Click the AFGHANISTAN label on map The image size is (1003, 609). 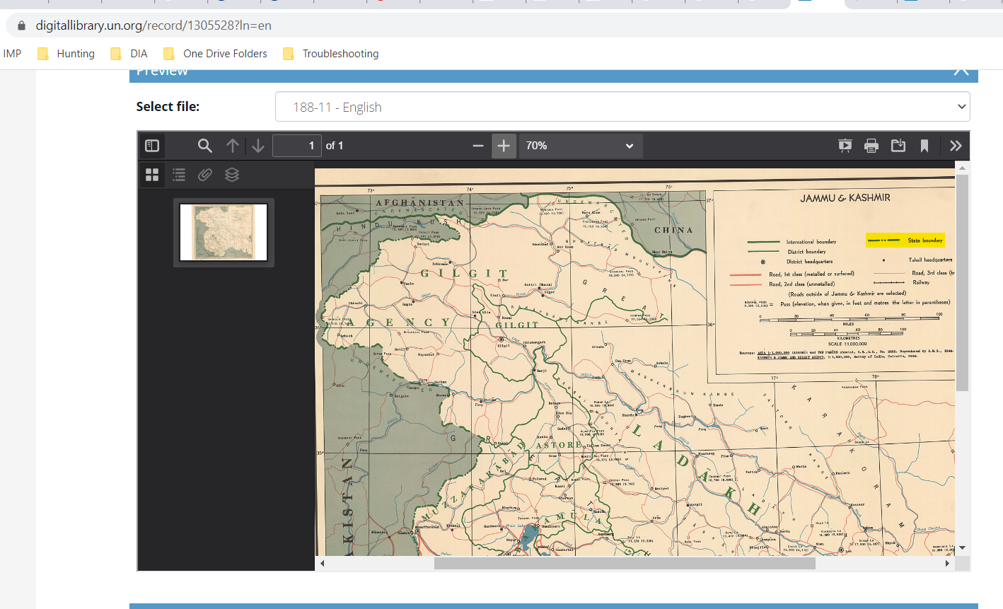[x=420, y=203]
